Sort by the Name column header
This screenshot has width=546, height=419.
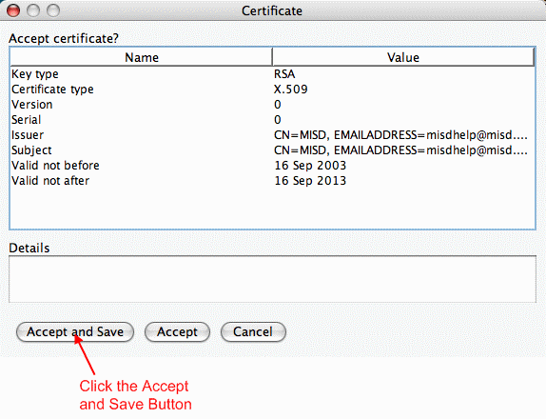coord(141,57)
